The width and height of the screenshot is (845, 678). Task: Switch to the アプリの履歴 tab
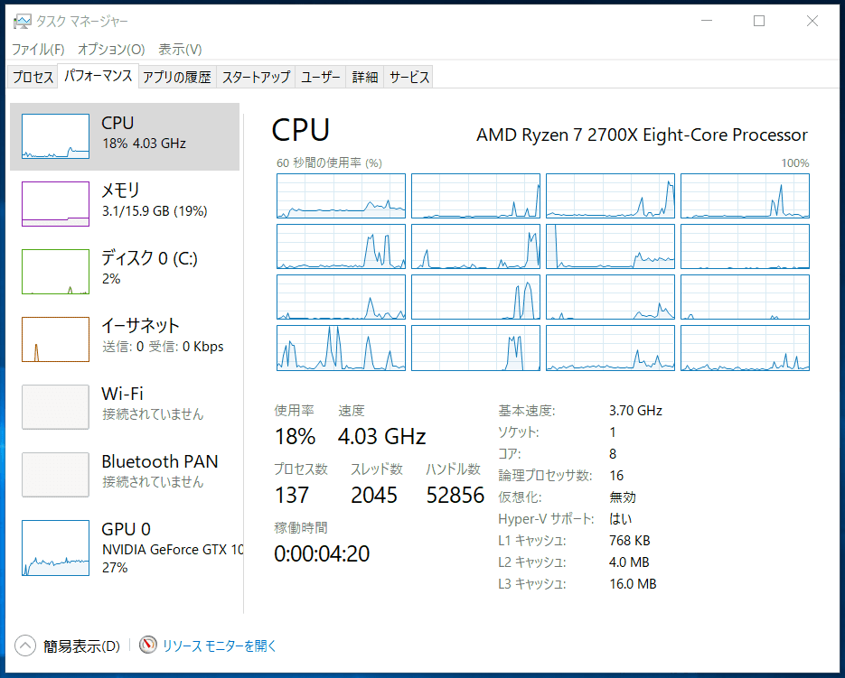(177, 77)
